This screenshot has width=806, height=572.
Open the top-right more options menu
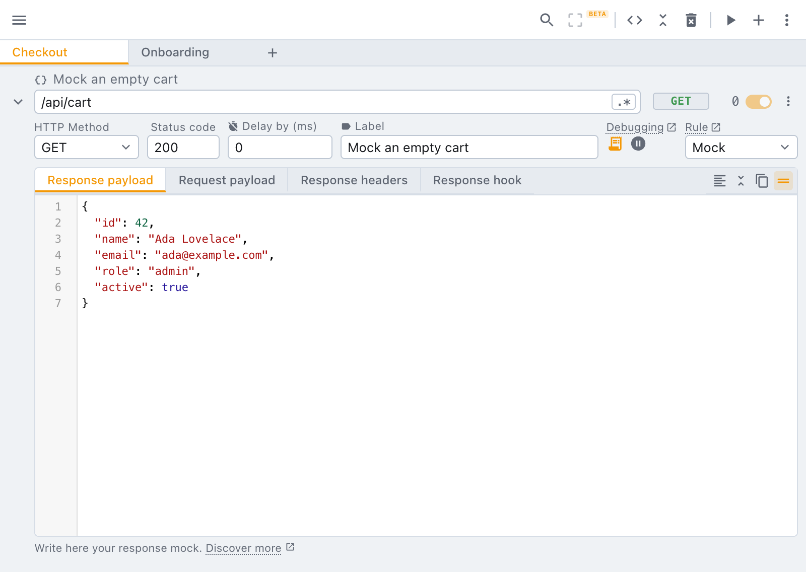[x=787, y=20]
